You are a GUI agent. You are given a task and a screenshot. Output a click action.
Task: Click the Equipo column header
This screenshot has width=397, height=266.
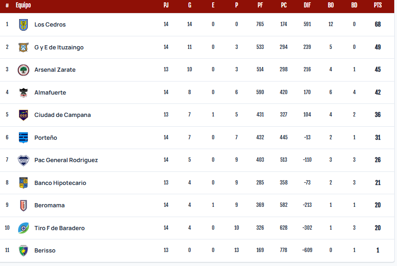(x=23, y=5)
